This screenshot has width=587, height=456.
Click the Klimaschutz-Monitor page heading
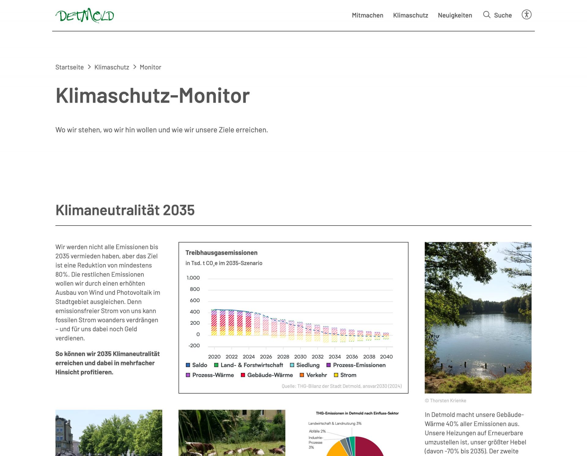pos(153,96)
